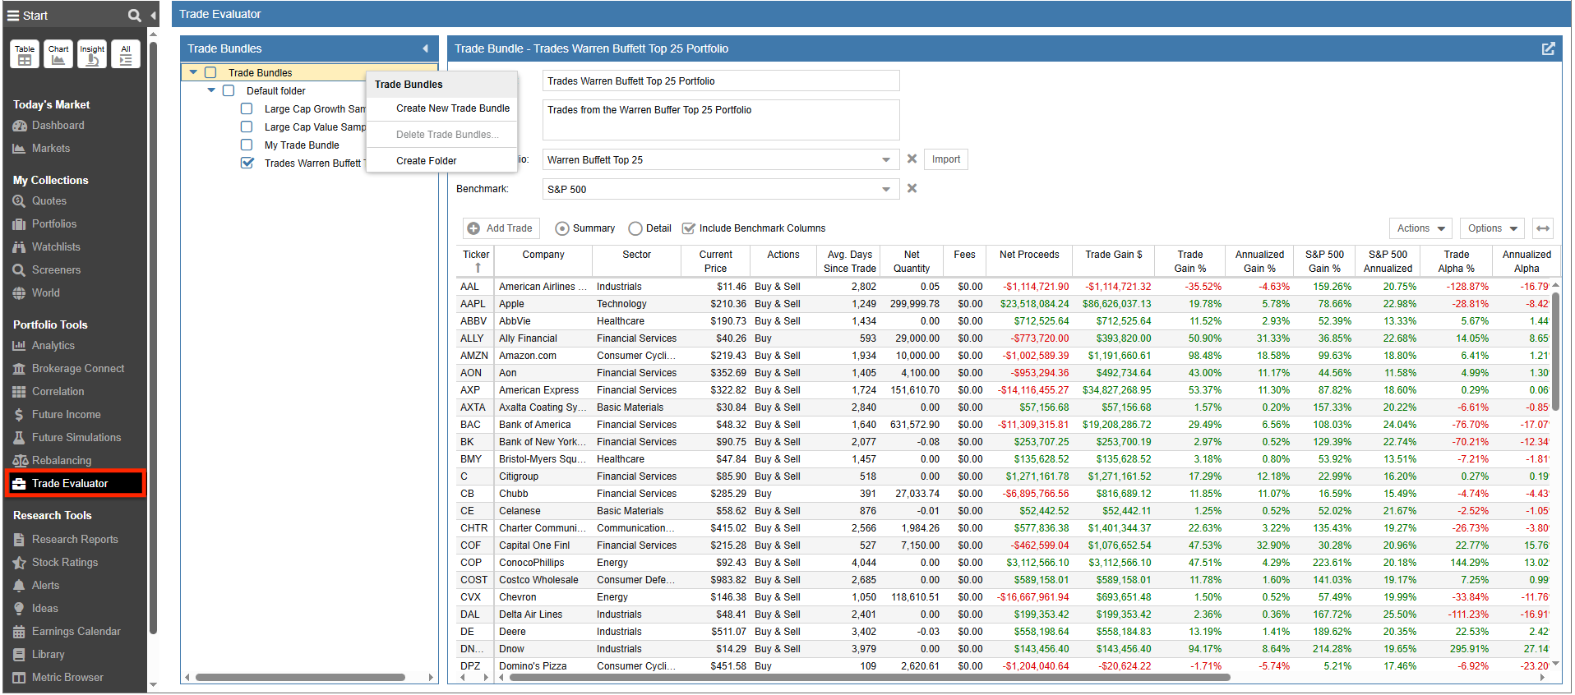Check the Large Cap Growth Sample bundle
The width and height of the screenshot is (1575, 695).
point(247,108)
